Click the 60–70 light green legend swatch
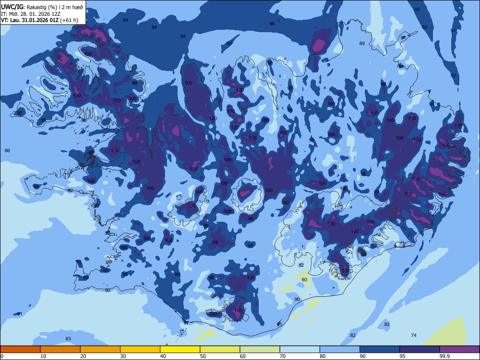 point(260,349)
